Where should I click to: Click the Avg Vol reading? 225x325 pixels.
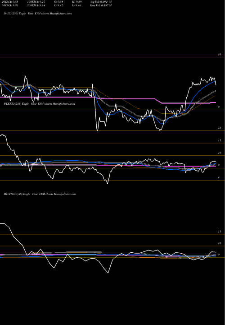tap(101, 2)
